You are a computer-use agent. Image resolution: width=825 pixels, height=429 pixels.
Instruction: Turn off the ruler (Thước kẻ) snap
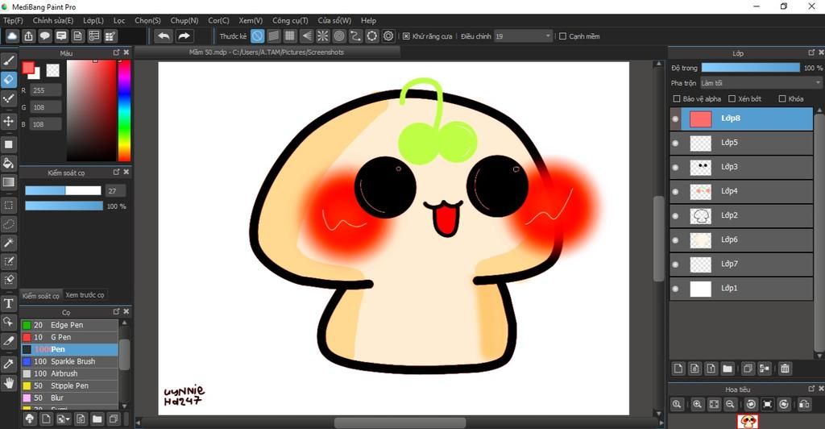click(257, 35)
